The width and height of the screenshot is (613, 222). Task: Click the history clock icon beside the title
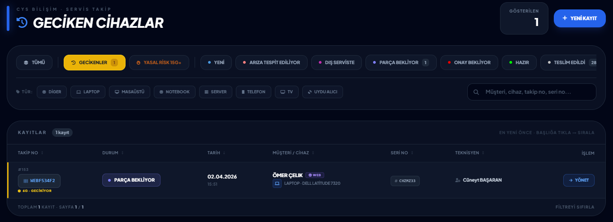(x=22, y=22)
